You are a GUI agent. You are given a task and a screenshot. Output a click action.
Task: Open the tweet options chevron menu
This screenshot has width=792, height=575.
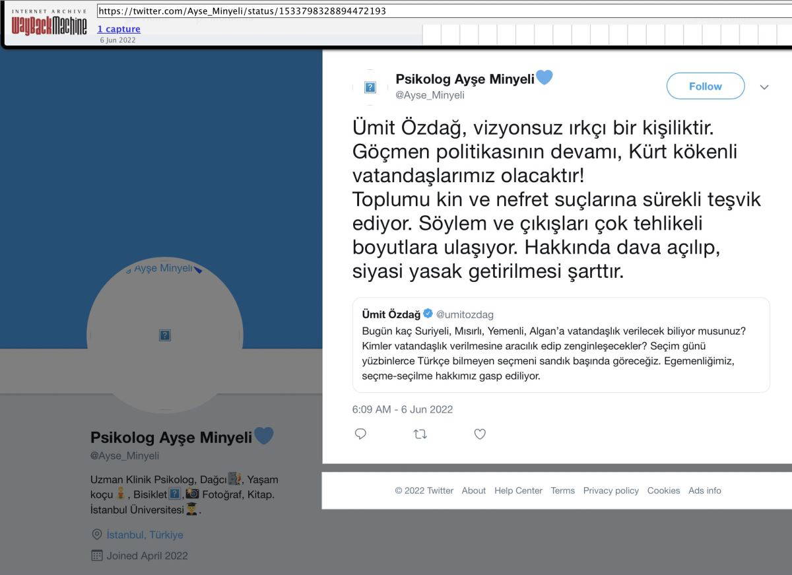764,86
